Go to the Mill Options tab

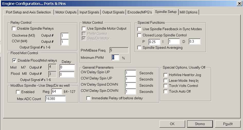188,12
